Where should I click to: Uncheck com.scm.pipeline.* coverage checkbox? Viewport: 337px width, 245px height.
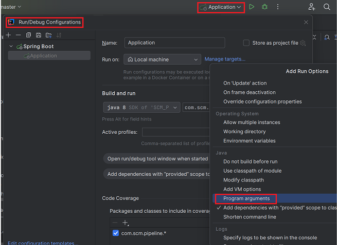pyautogui.click(x=116, y=233)
